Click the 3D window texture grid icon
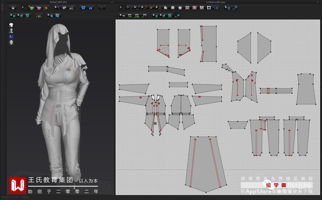 pos(27,16)
